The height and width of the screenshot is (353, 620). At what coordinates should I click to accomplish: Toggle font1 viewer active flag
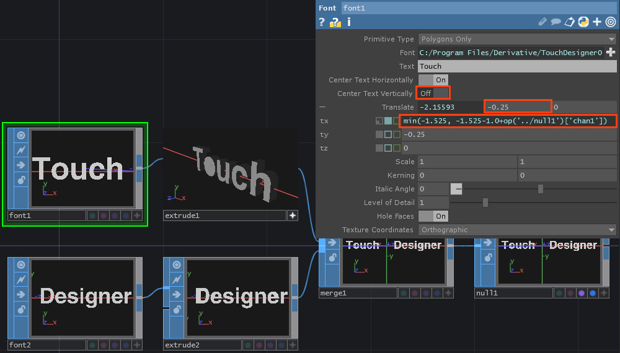coord(21,136)
